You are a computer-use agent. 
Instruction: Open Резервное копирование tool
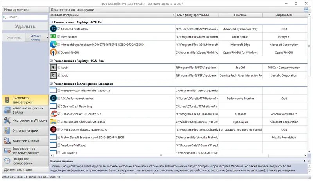point(25,161)
